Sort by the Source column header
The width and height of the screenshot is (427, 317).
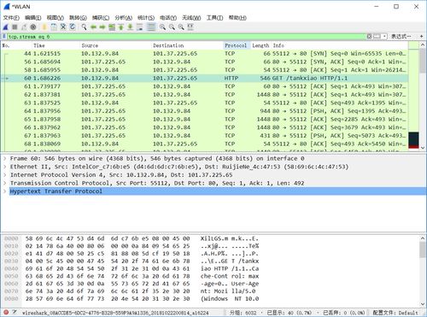(115, 45)
